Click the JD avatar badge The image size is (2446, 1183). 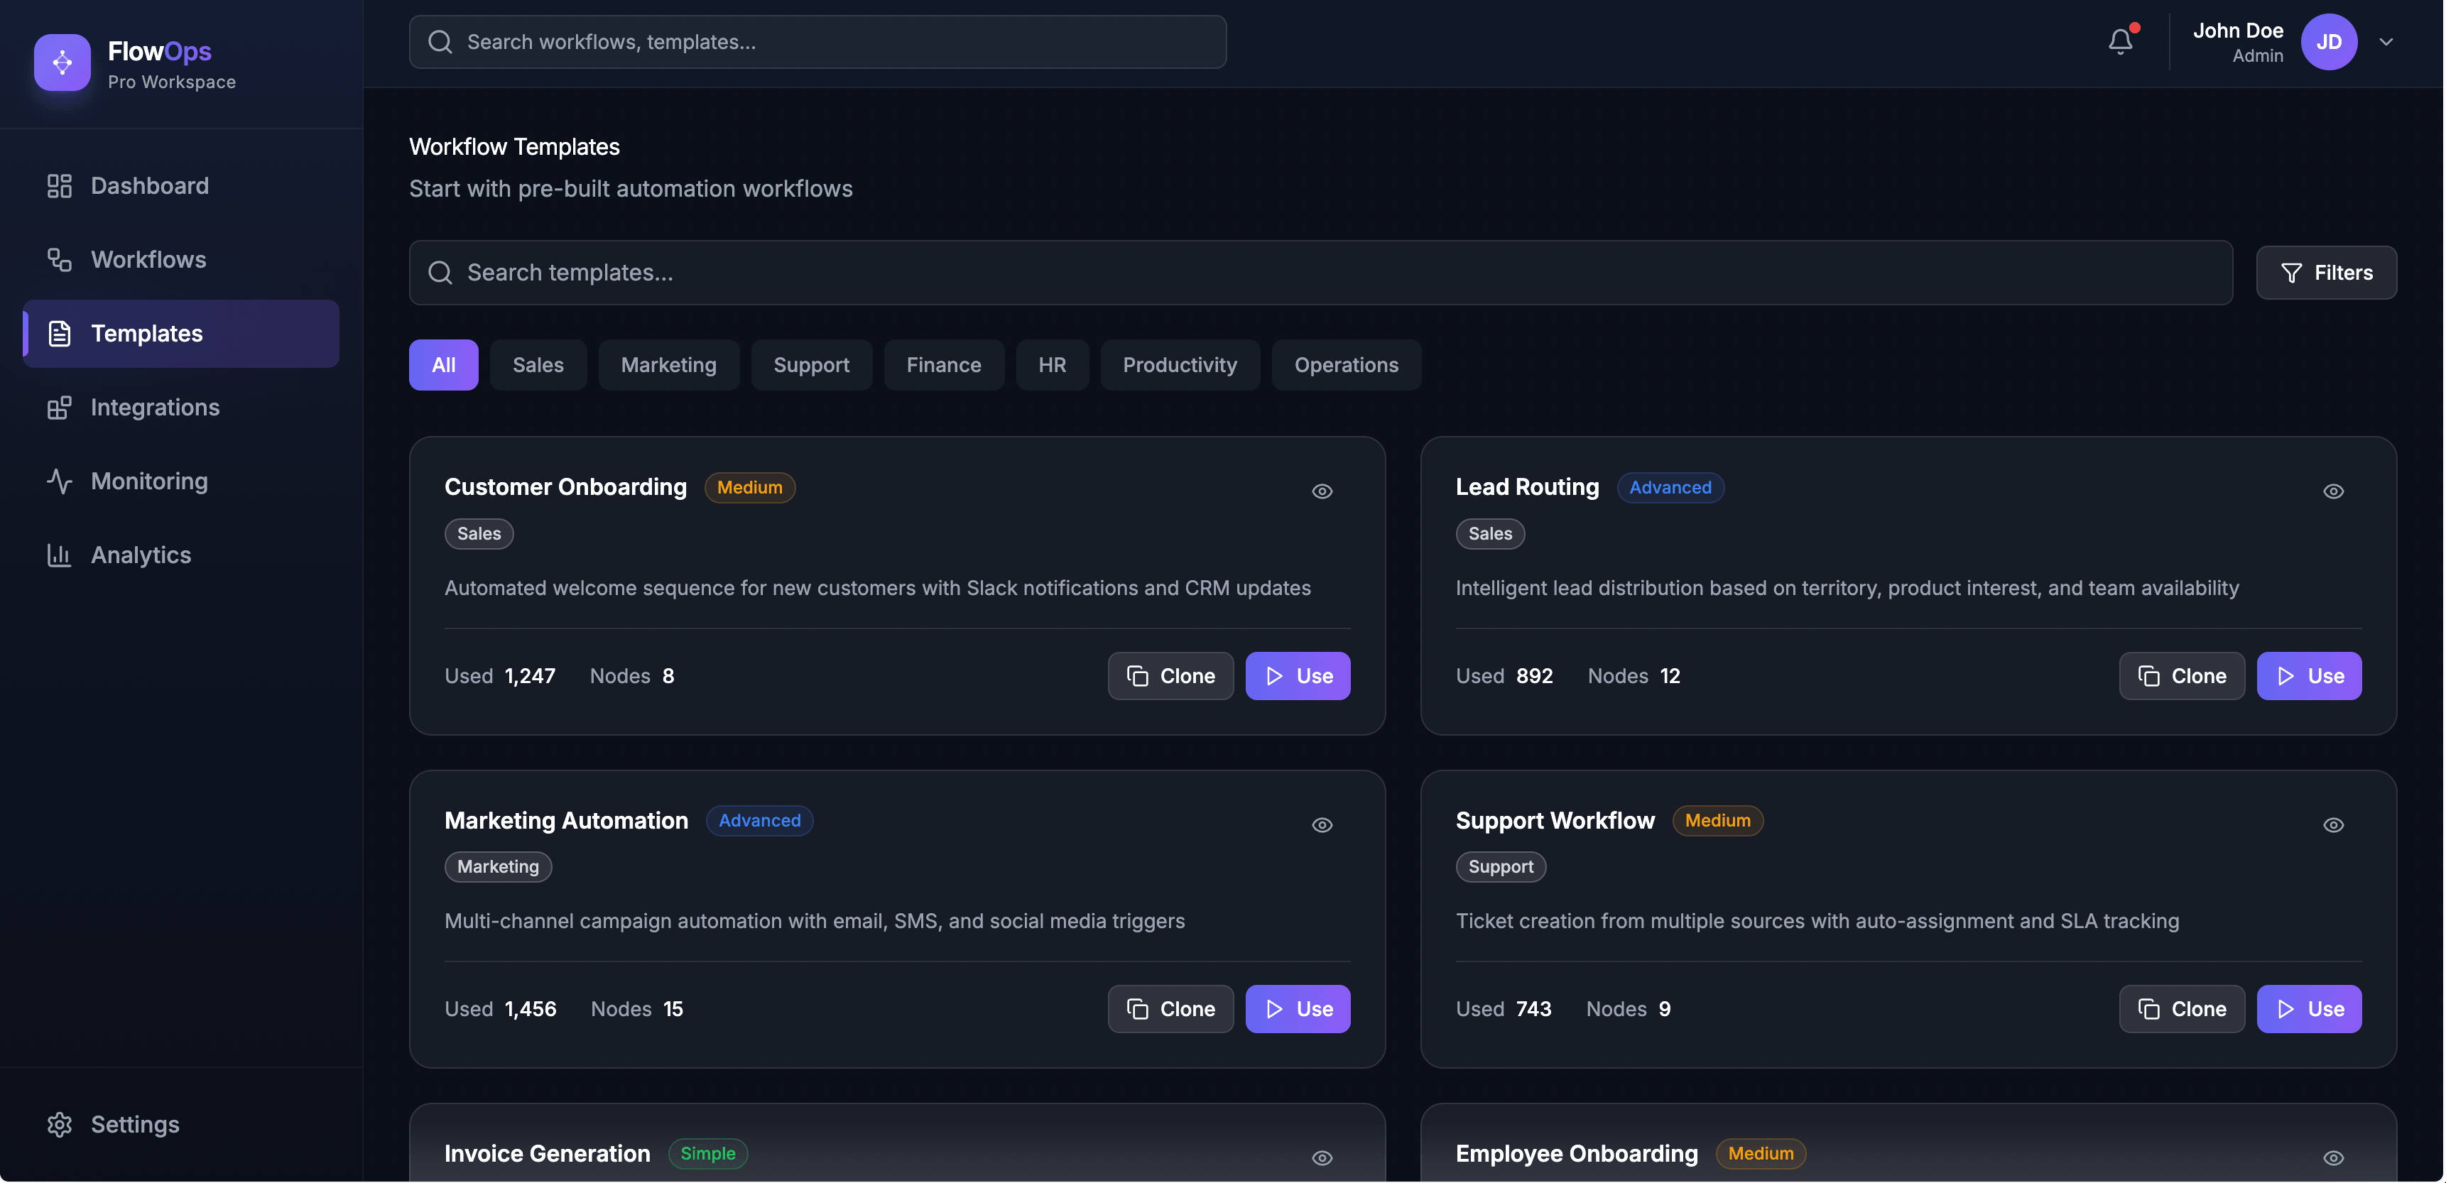pos(2331,42)
